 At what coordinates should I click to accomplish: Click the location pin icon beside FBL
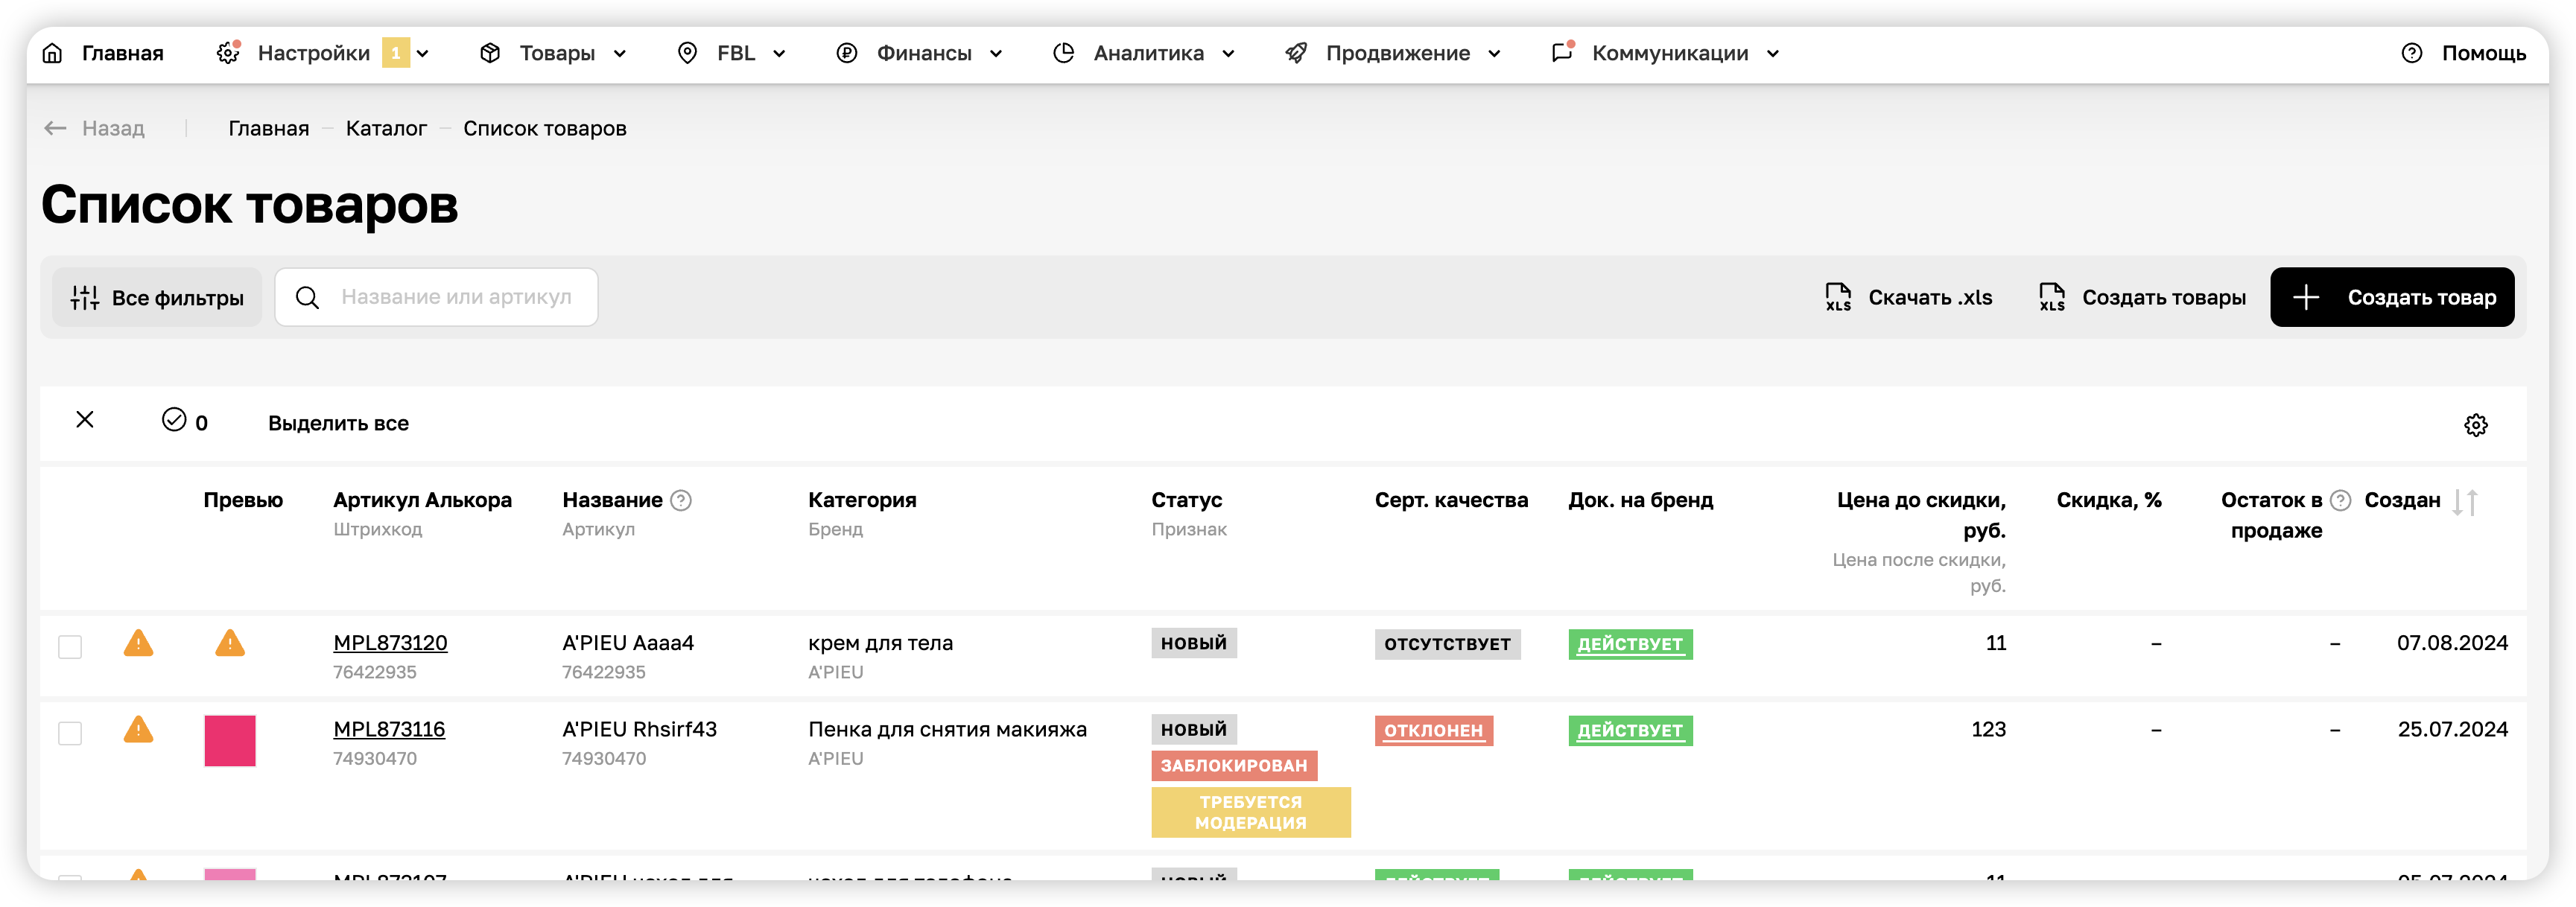(687, 53)
